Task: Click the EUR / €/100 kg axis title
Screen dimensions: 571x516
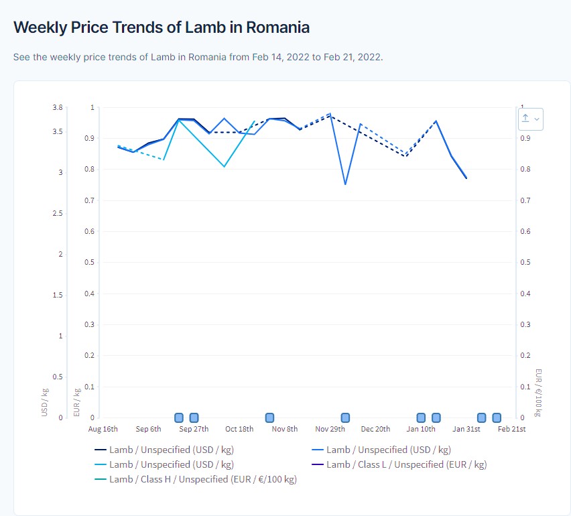Action: pos(537,391)
